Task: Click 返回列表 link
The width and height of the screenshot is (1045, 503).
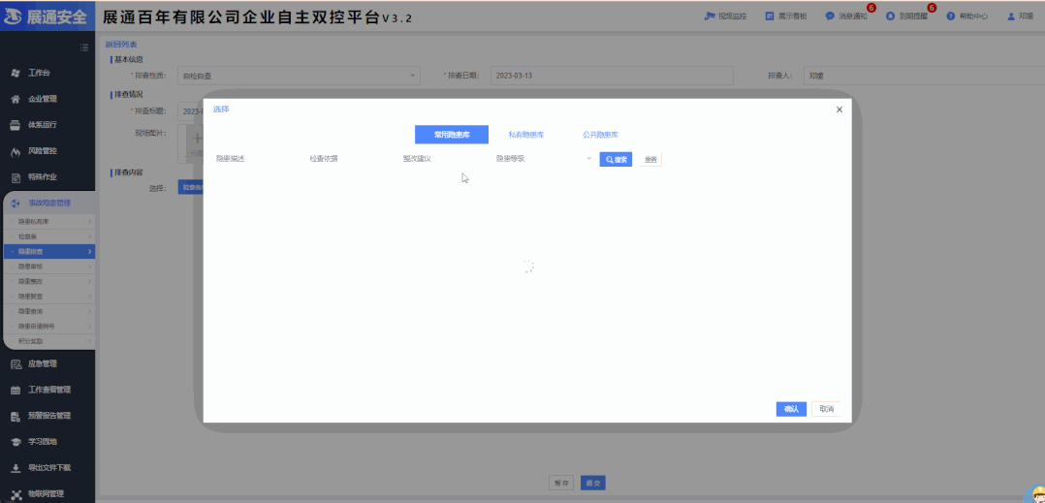Action: [121, 45]
